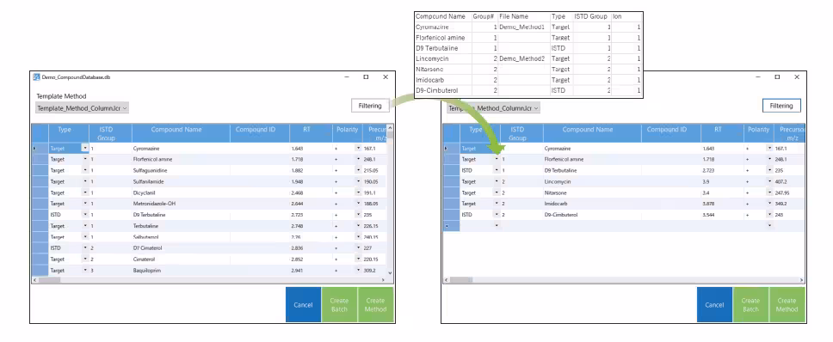
Task: Open Polarity dropdown for Salbutamol row
Action: point(358,237)
